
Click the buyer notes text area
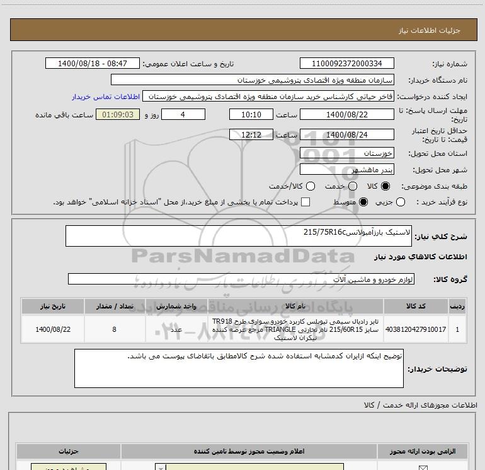tap(239, 368)
